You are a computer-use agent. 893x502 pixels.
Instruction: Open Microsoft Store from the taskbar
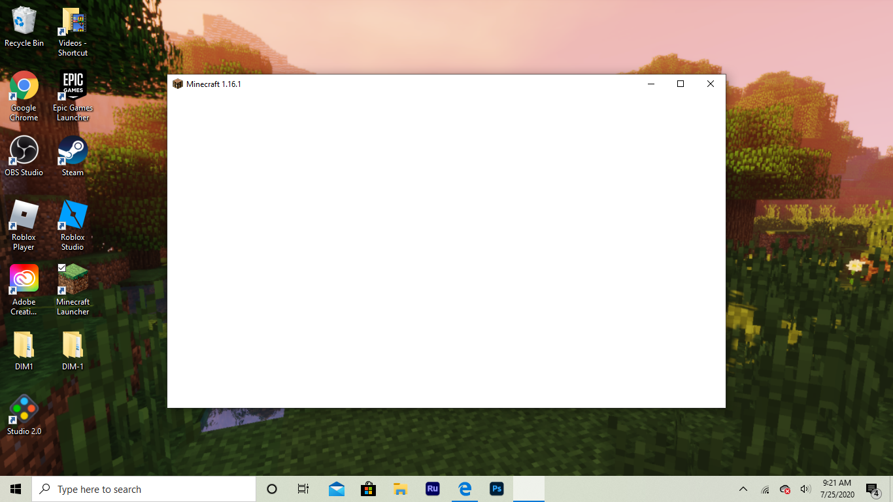click(369, 489)
